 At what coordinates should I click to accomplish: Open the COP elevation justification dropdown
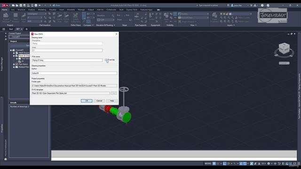point(106,20)
